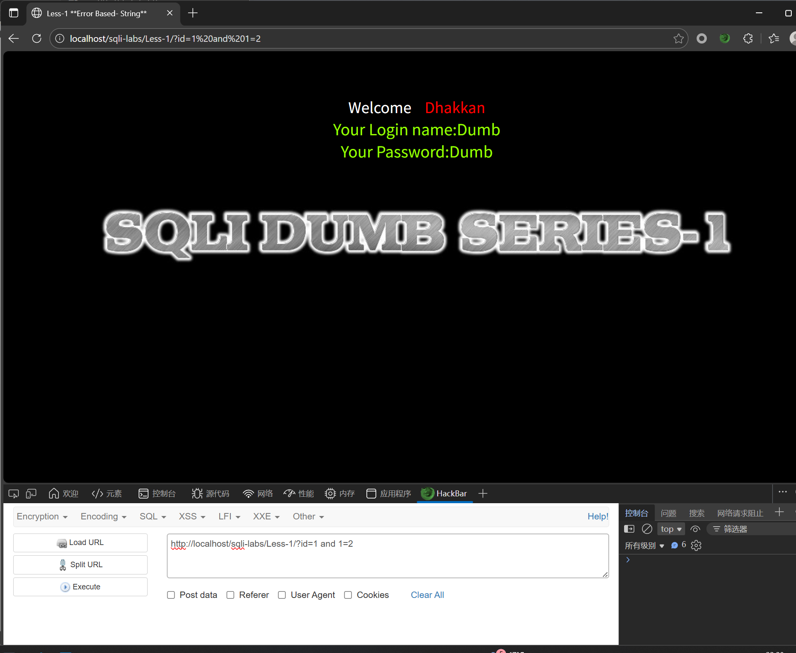View site information icon in address bar
Image resolution: width=796 pixels, height=653 pixels.
click(60, 38)
